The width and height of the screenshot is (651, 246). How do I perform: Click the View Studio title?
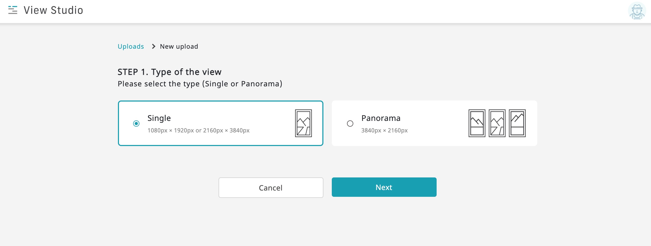coord(53,10)
